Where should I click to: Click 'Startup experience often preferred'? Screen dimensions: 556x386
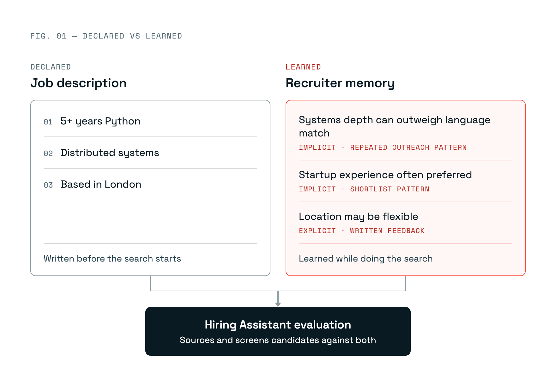pos(385,175)
